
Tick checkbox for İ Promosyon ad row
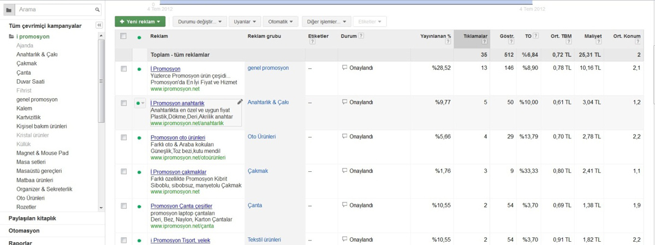tap(124, 68)
